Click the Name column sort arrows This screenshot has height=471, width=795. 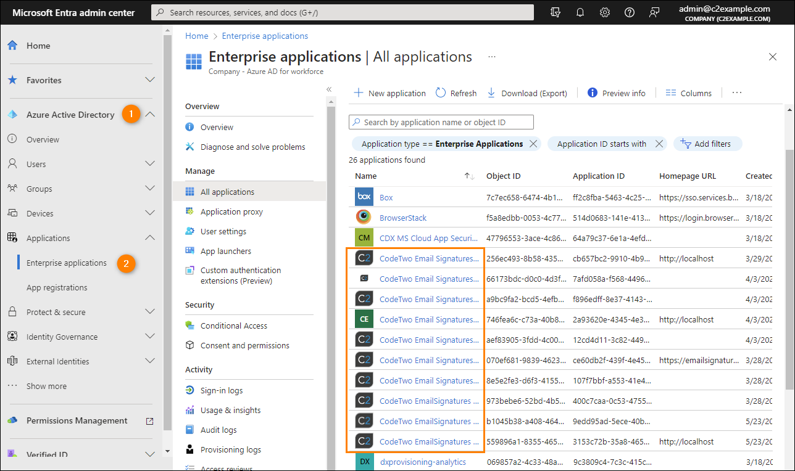click(x=469, y=176)
